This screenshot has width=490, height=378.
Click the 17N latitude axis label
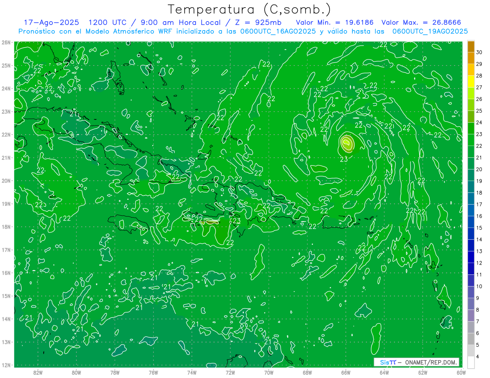point(6,250)
